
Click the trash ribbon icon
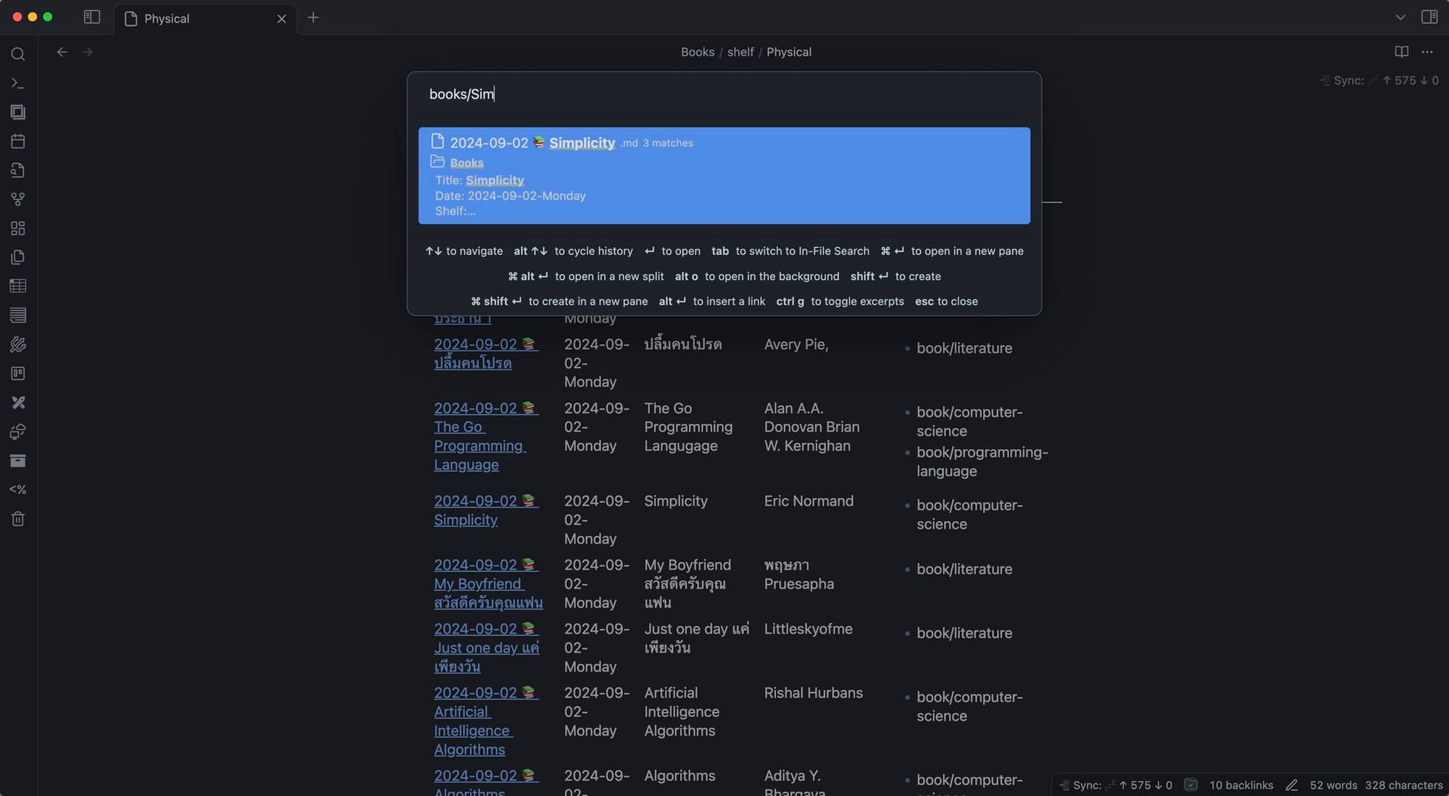(18, 518)
